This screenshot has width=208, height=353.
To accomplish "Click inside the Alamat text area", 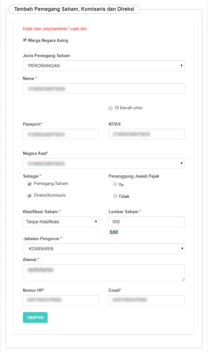I will (x=104, y=273).
